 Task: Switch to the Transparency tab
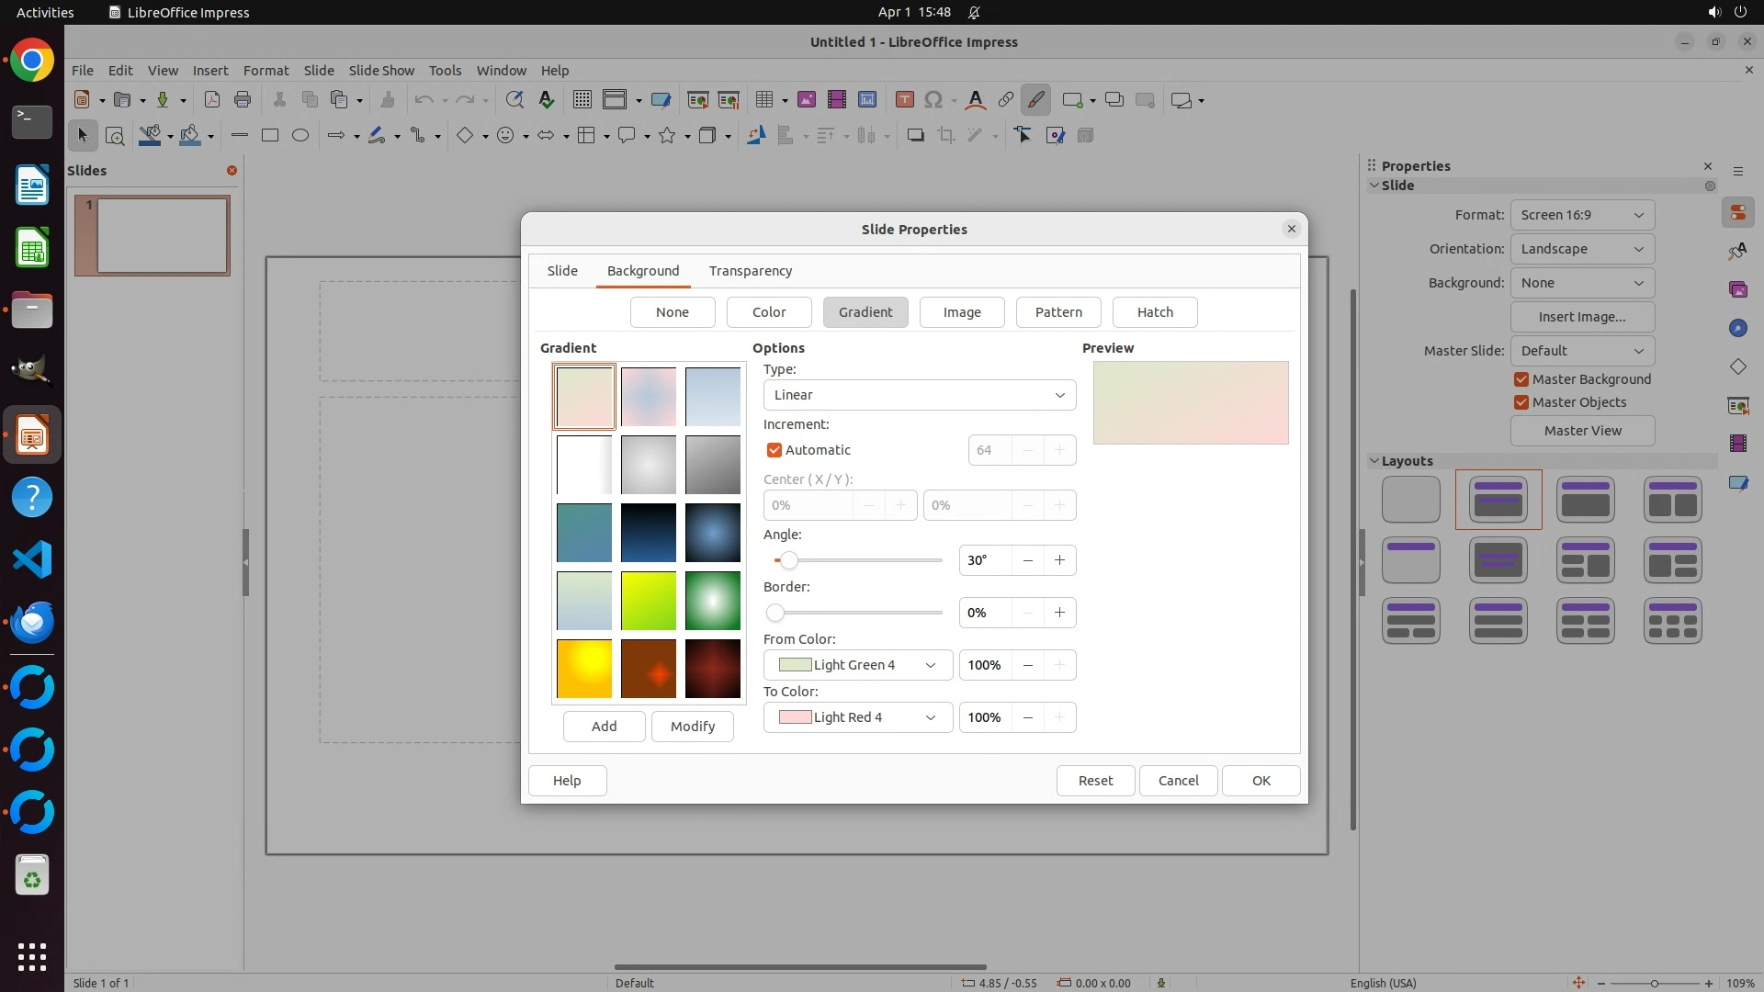coord(750,271)
